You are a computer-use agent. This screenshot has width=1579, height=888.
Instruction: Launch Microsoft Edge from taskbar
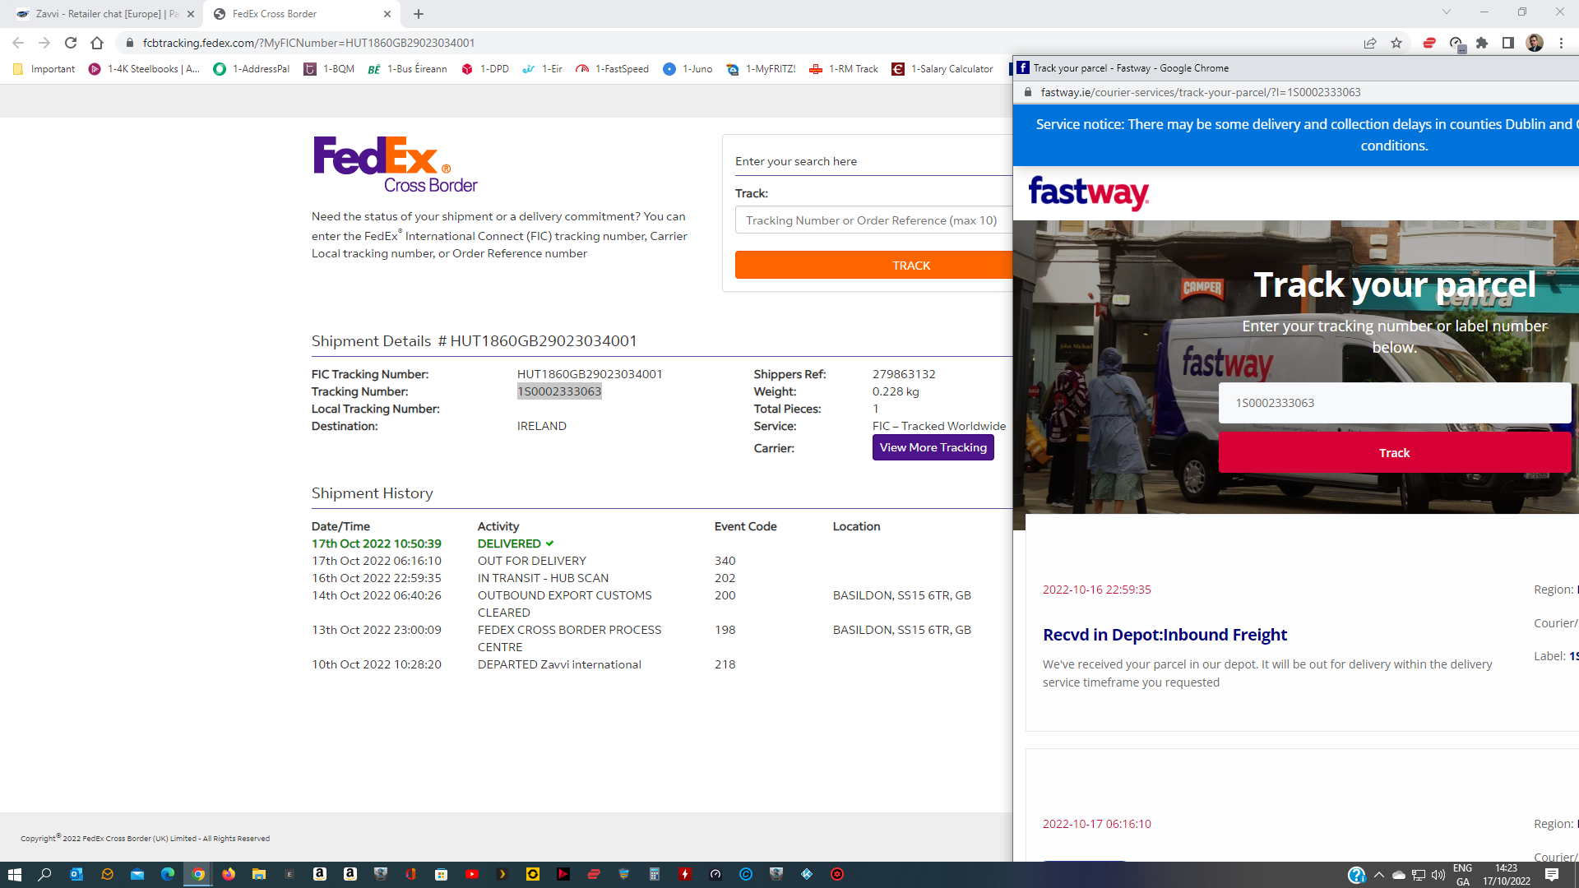(168, 874)
